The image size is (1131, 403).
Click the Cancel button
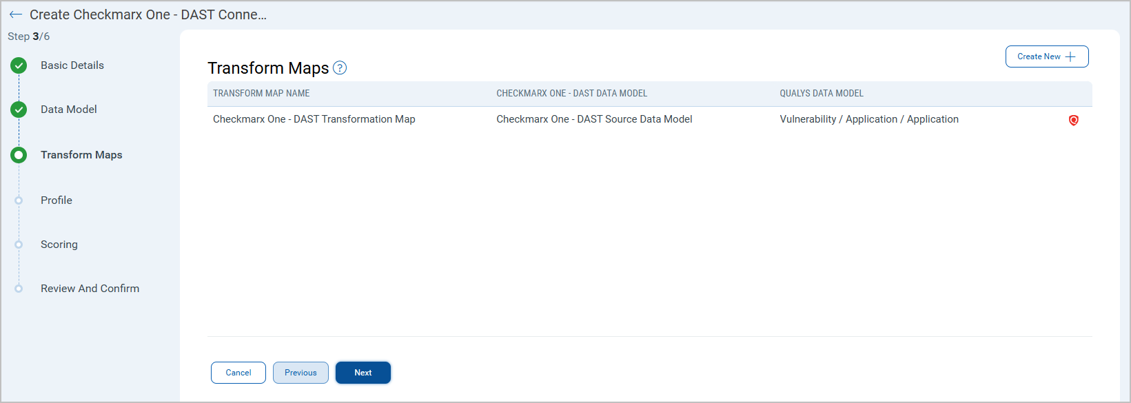238,373
